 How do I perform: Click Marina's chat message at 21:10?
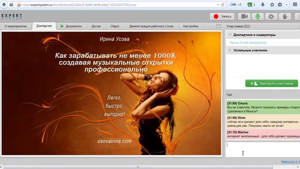point(263,134)
